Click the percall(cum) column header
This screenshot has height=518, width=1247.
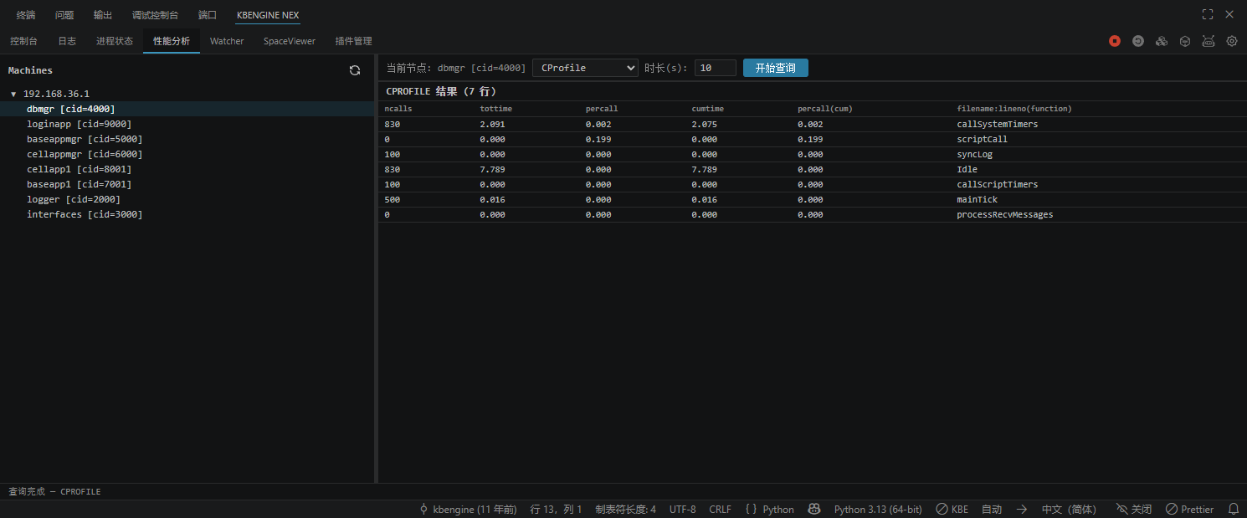(x=824, y=109)
